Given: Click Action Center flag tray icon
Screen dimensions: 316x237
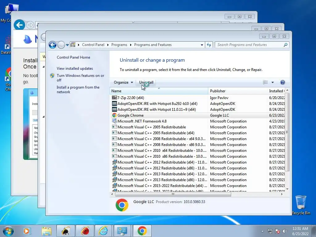Looking at the screenshot, I should tap(277, 231).
